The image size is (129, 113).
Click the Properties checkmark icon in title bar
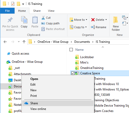[13, 4]
